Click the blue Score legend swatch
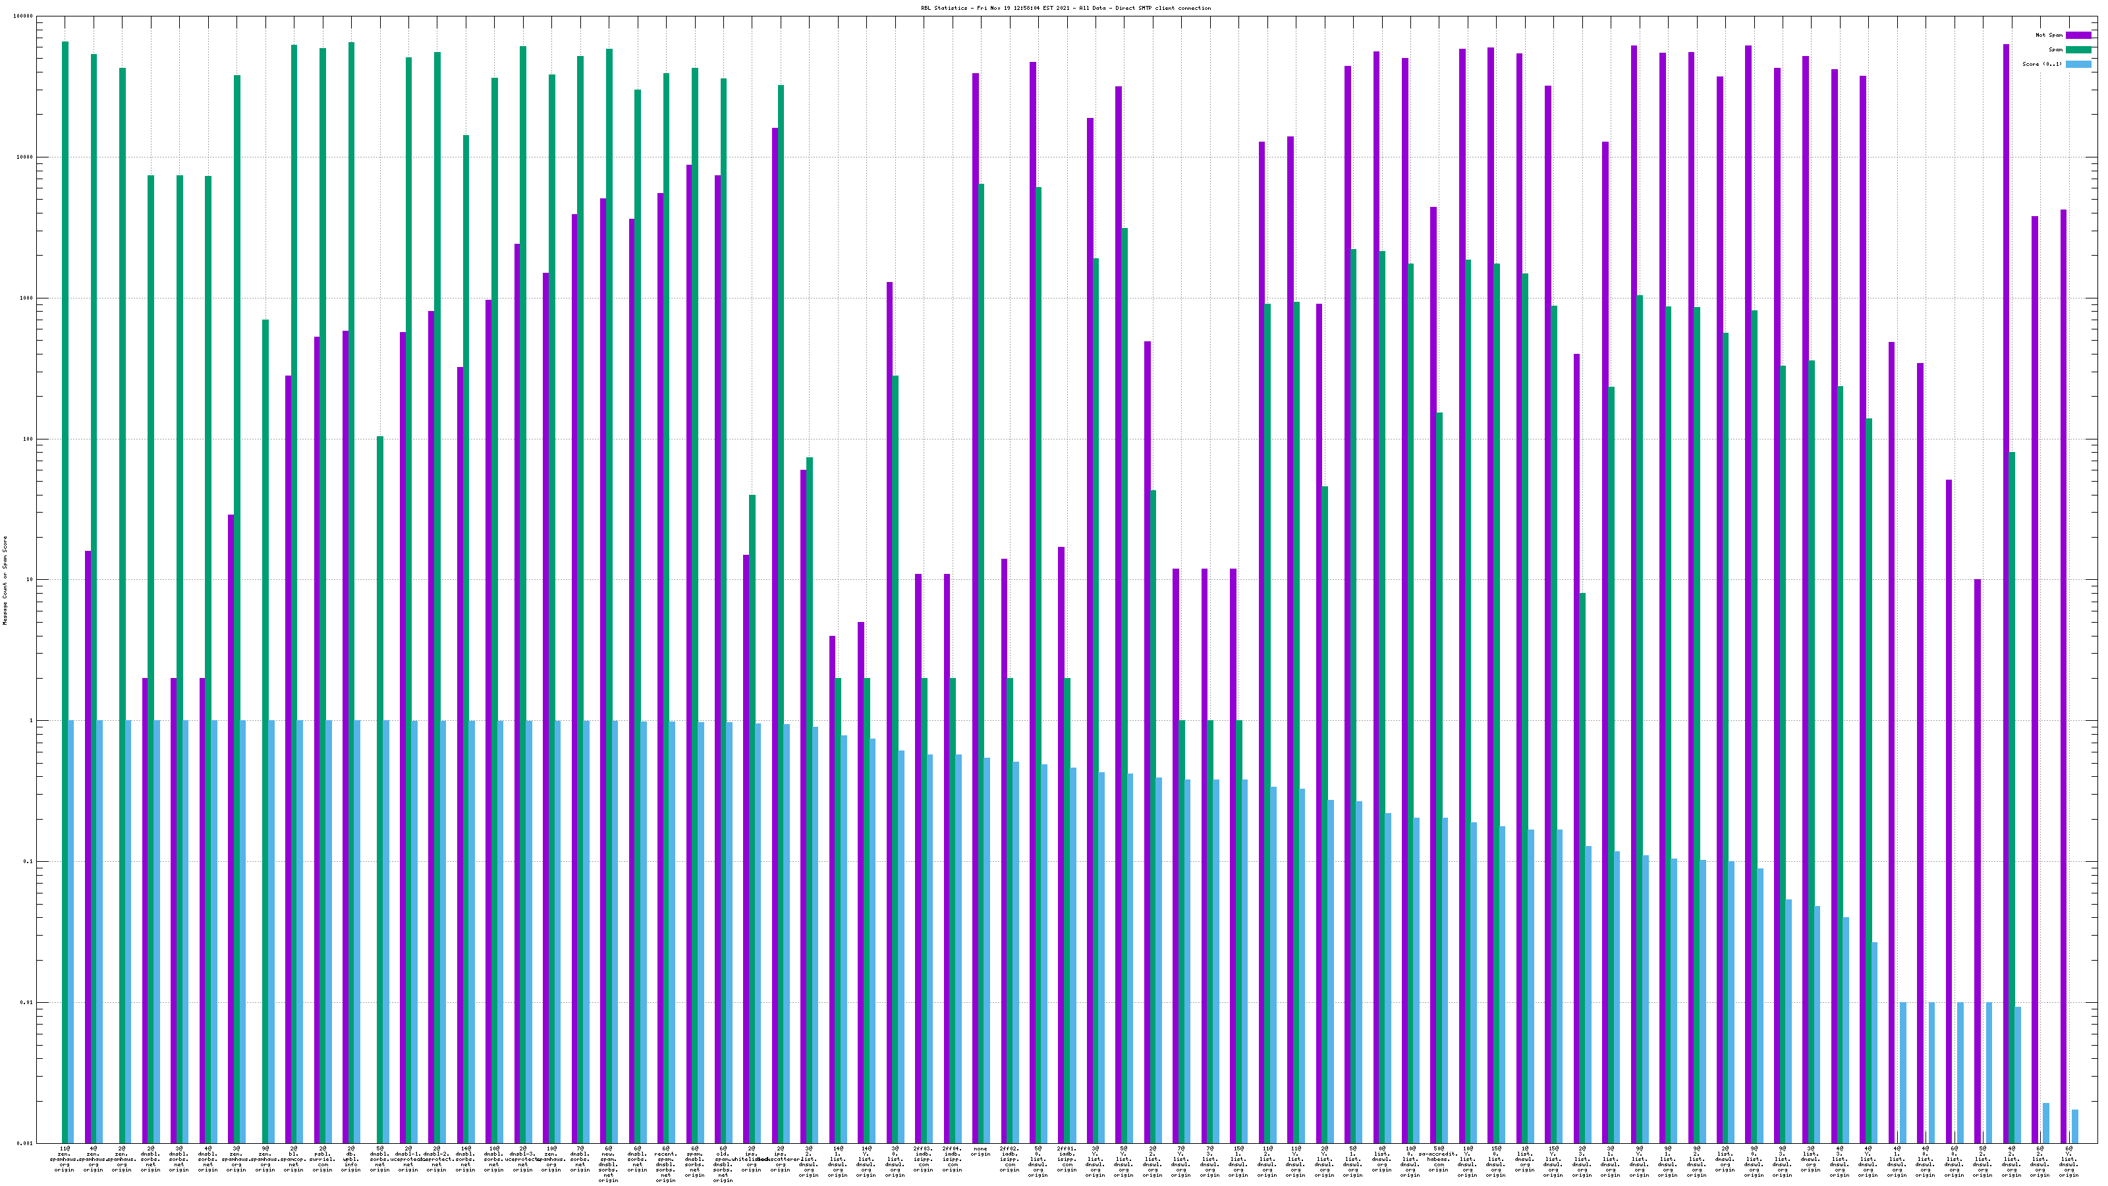 coord(2078,64)
